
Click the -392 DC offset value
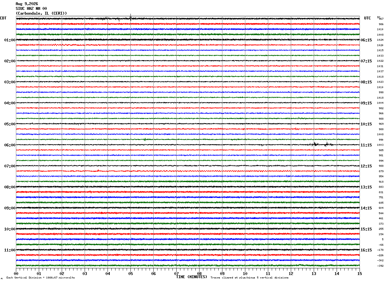pyautogui.click(x=381, y=266)
